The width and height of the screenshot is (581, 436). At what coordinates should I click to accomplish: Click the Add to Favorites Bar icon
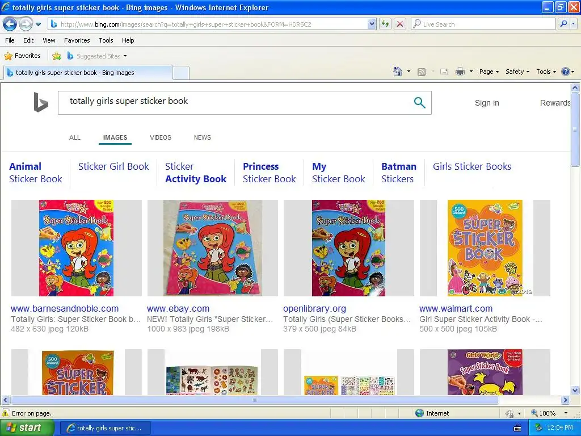(57, 56)
